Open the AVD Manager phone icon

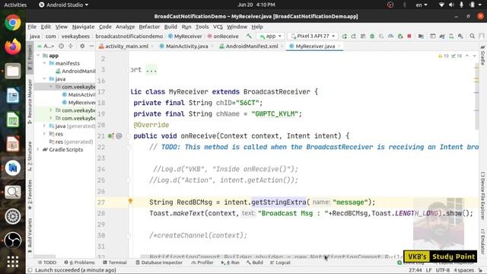tap(451, 36)
